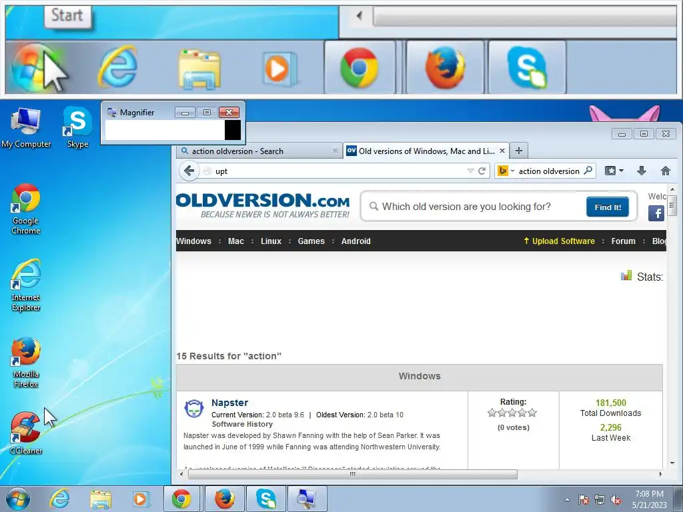Select the CCleaner desktop shortcut
683x512 pixels.
coord(26,433)
